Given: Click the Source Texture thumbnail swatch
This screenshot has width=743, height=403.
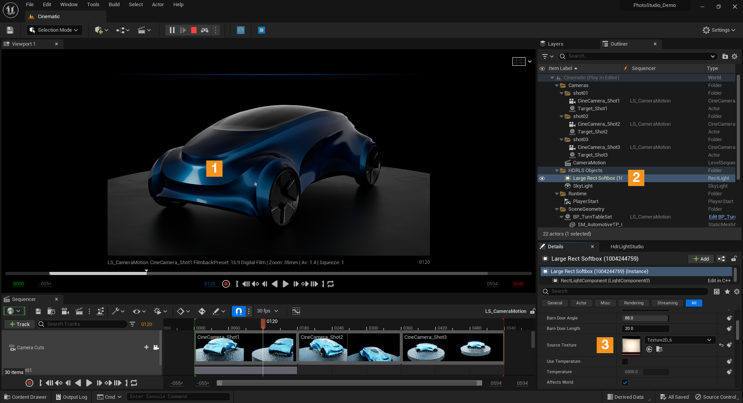Looking at the screenshot, I should click(631, 345).
